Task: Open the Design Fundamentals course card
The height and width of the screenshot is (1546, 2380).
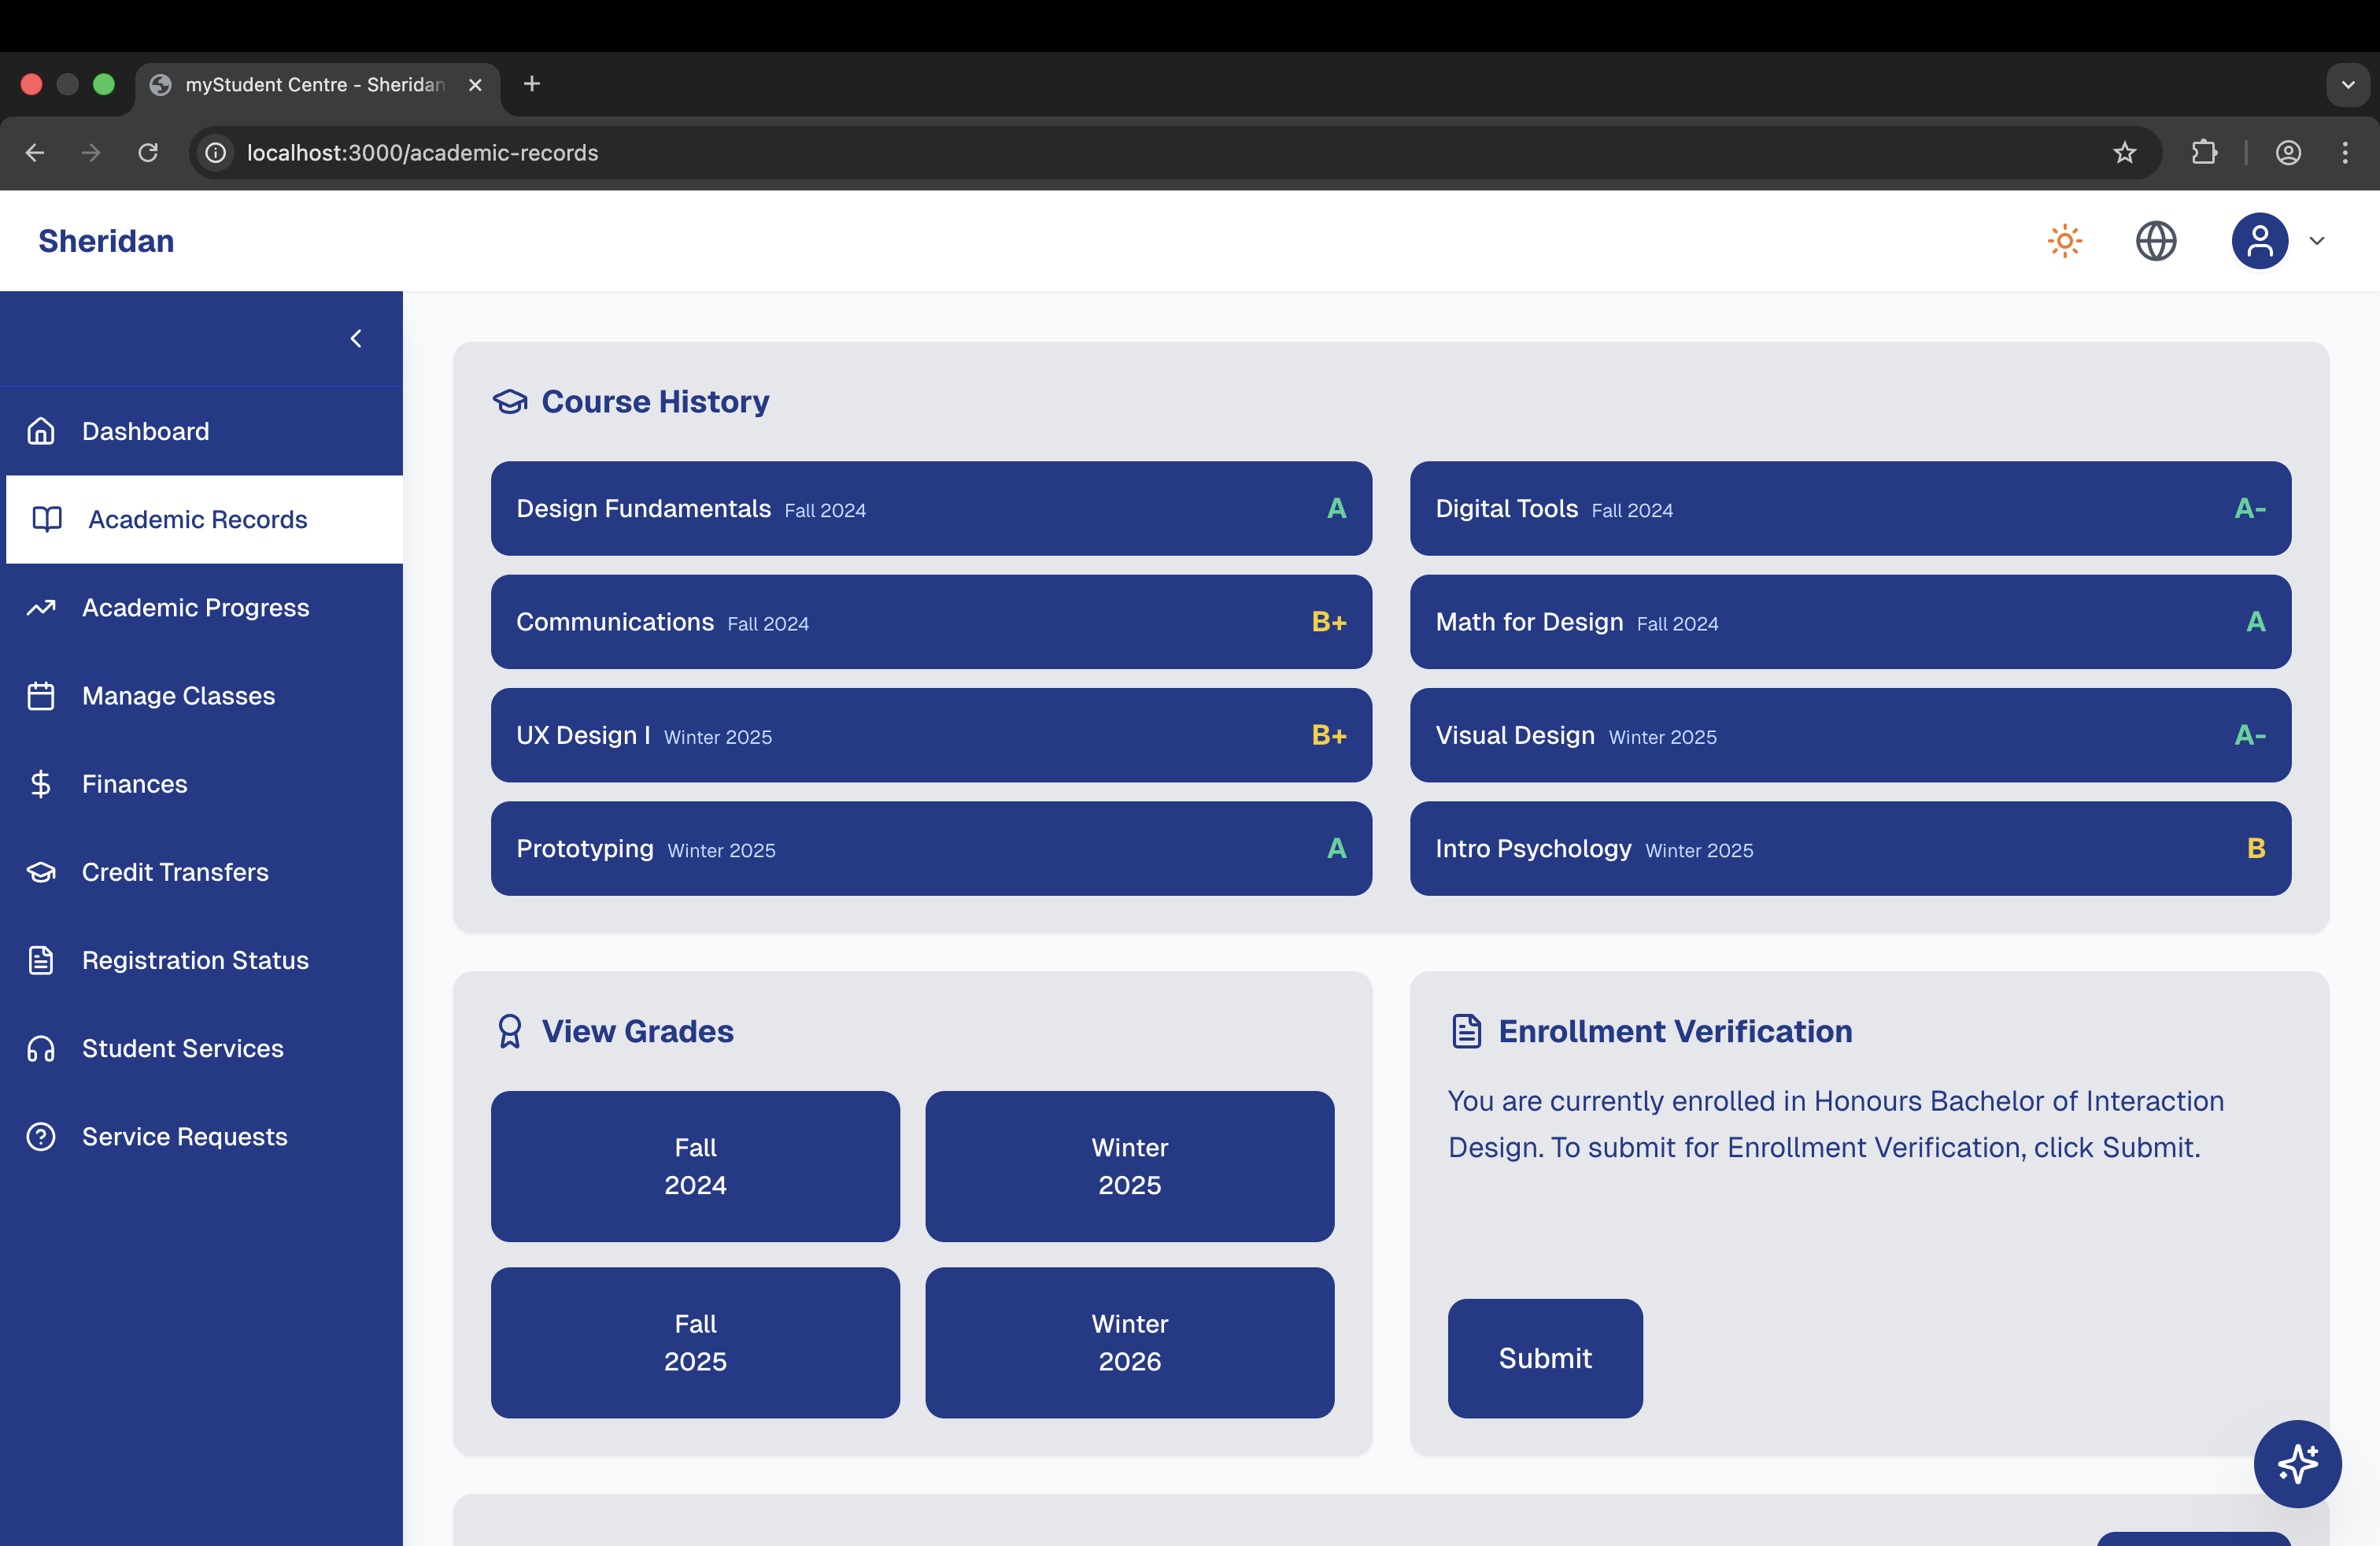Action: (x=930, y=508)
